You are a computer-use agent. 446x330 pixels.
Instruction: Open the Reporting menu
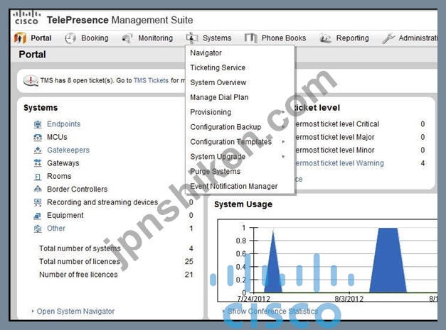click(352, 38)
